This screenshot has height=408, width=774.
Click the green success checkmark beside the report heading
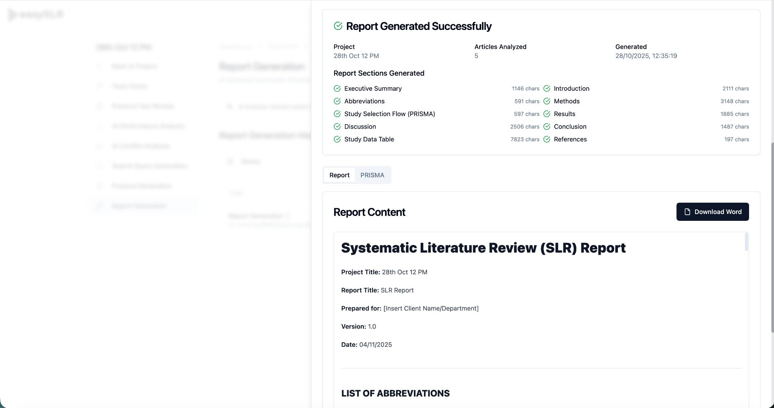coord(338,26)
